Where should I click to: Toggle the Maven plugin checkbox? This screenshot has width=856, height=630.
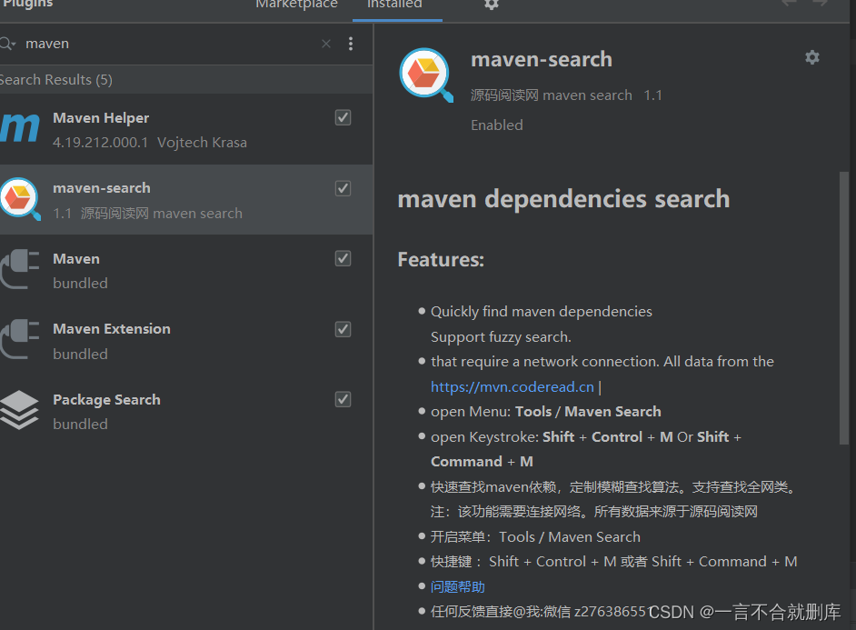(343, 258)
